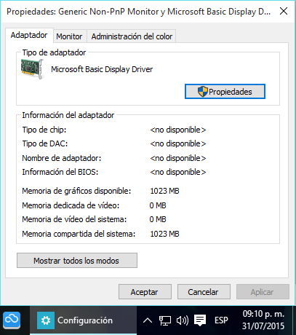Switch the ESP input language indicator
The height and width of the screenshot is (335, 296).
coord(221,320)
